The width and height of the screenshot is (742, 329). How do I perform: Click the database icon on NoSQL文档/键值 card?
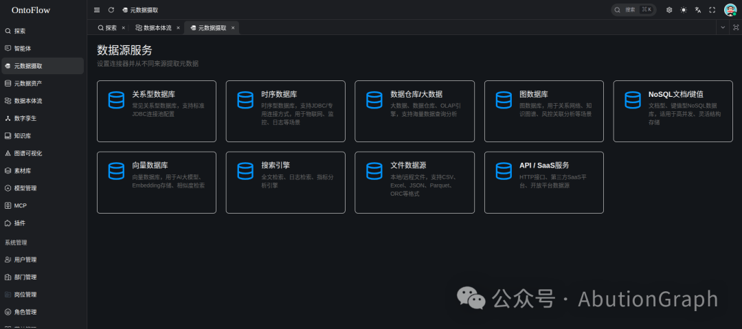(x=633, y=100)
